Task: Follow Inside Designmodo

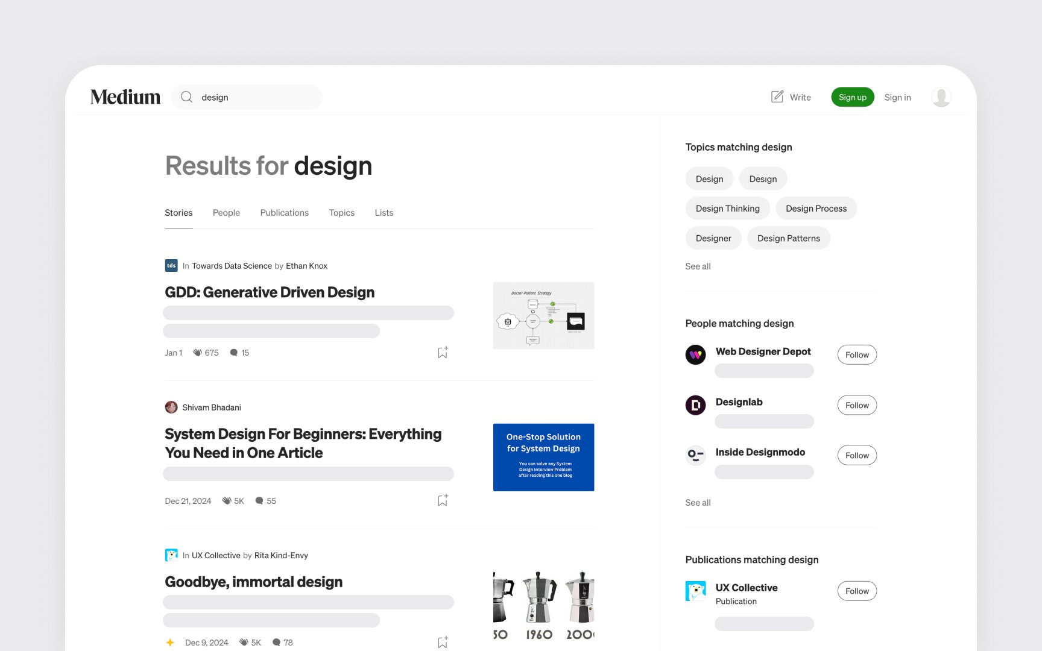Action: 857,455
